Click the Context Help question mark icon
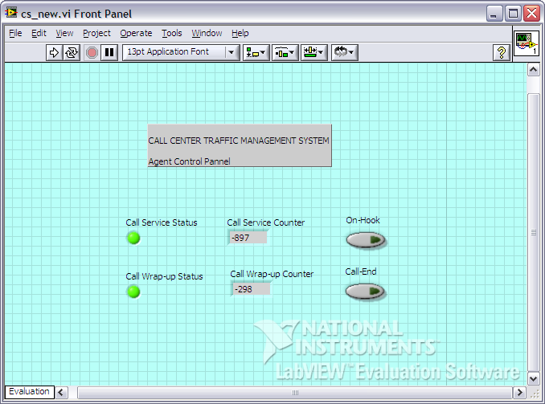The width and height of the screenshot is (545, 404). [502, 52]
